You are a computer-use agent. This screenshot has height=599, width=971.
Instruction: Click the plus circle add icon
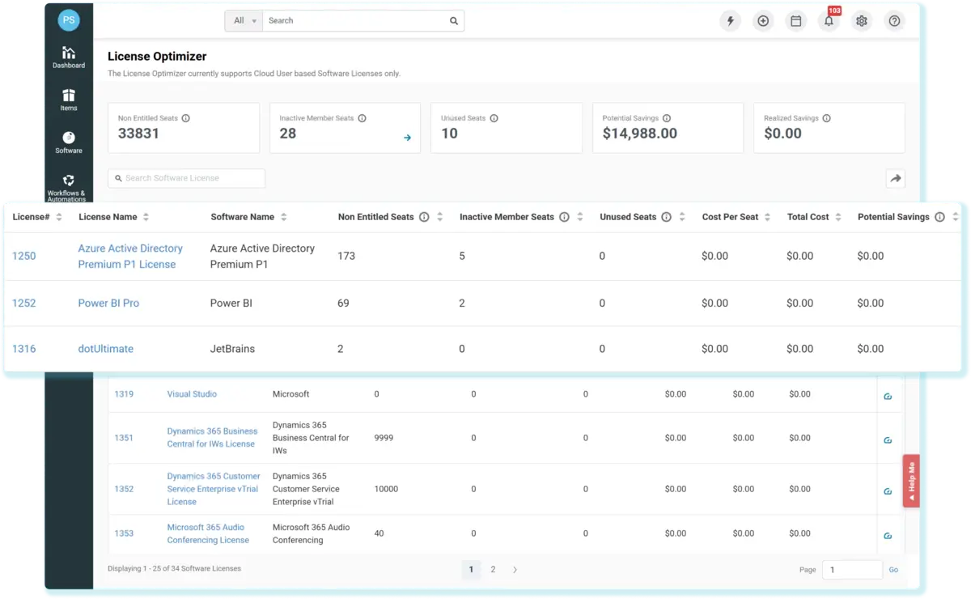click(763, 21)
